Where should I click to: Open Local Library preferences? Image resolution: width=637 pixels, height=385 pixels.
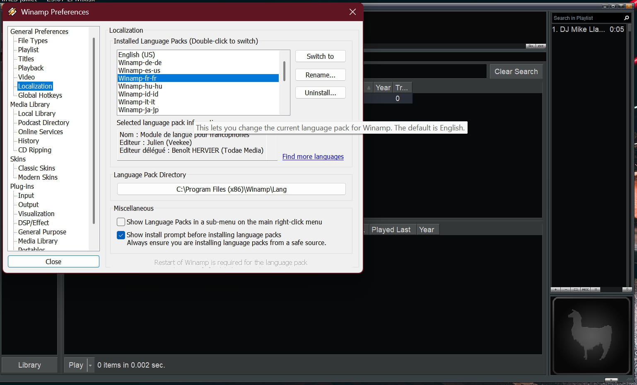coord(37,113)
